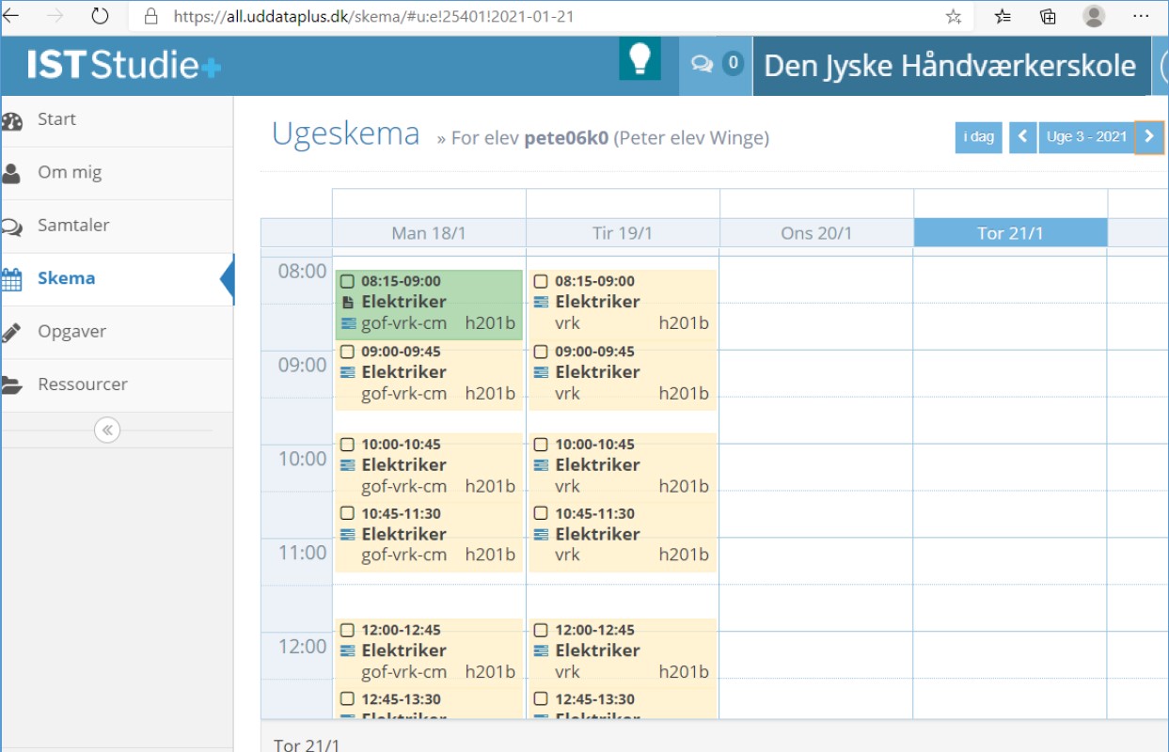Click the folder icon beside Ressourcer
Image resolution: width=1169 pixels, height=752 pixels.
point(11,384)
